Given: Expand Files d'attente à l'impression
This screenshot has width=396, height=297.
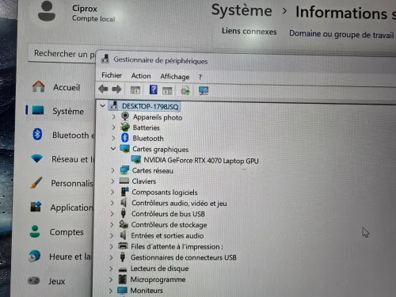Looking at the screenshot, I should point(112,246).
